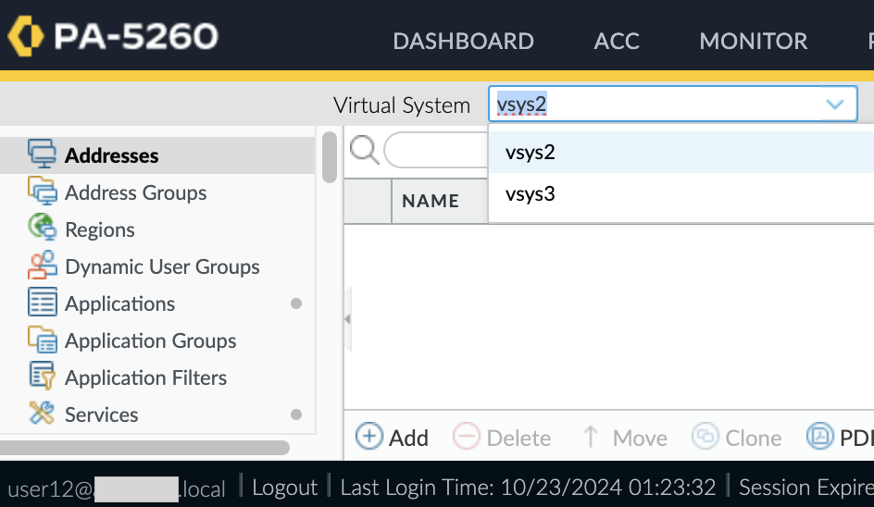Open Address Groups in the sidebar

[x=135, y=192]
